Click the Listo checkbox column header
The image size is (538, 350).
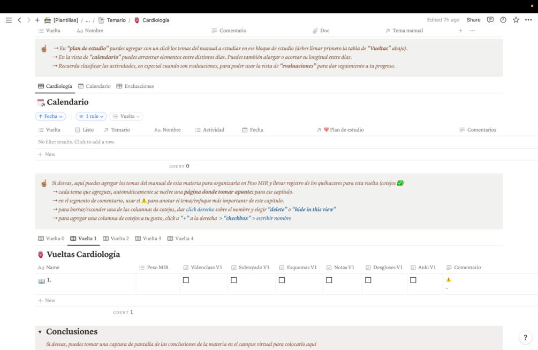pos(84,130)
